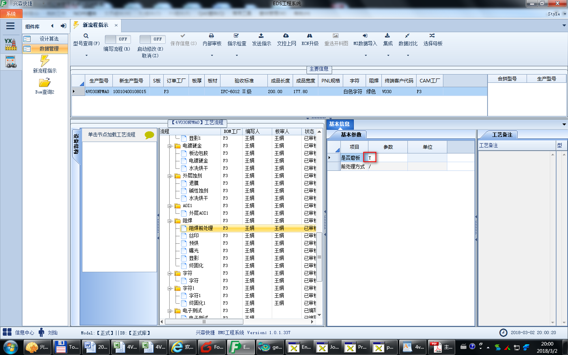This screenshot has width=568, height=355.
Task: Click the YX factory icon in sidebar
Action: click(11, 44)
